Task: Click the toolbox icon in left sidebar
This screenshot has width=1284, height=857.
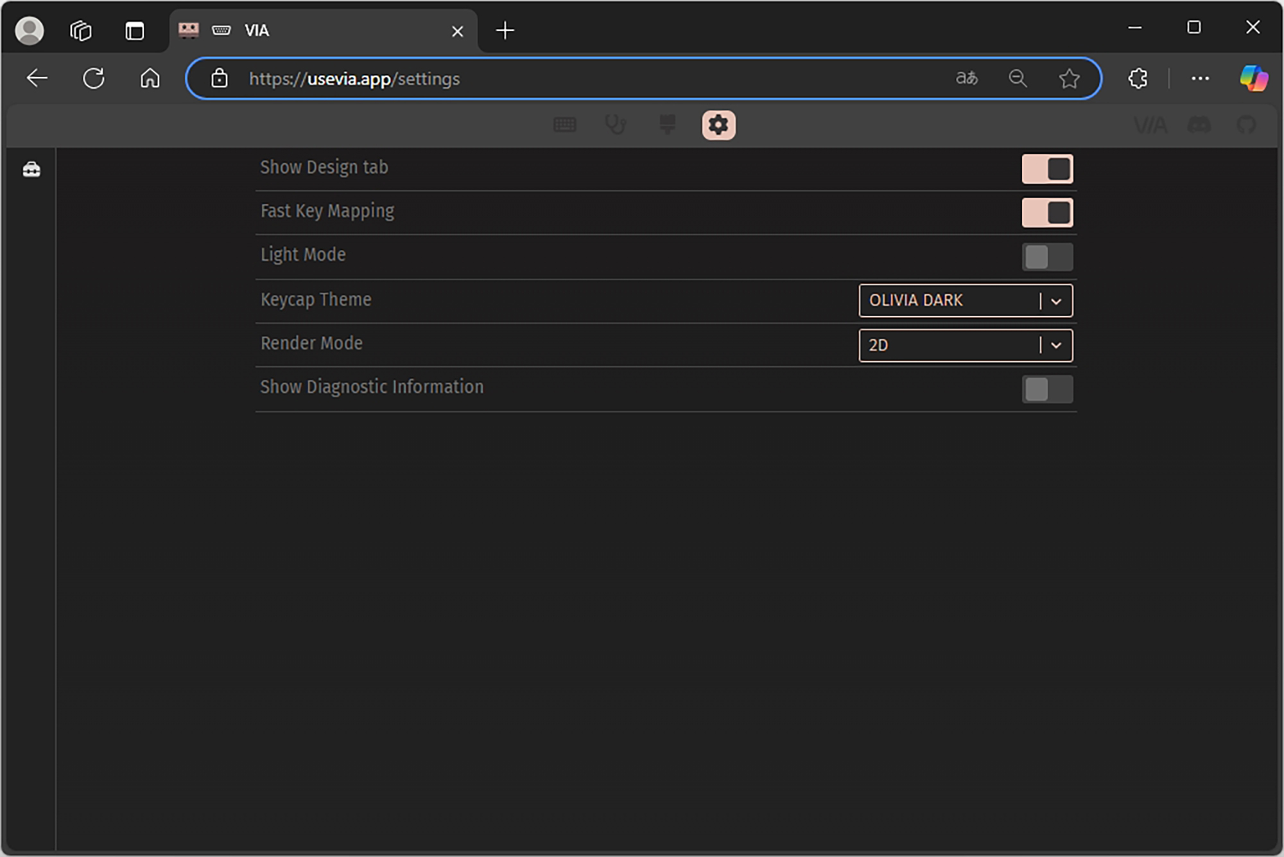Action: click(x=31, y=169)
